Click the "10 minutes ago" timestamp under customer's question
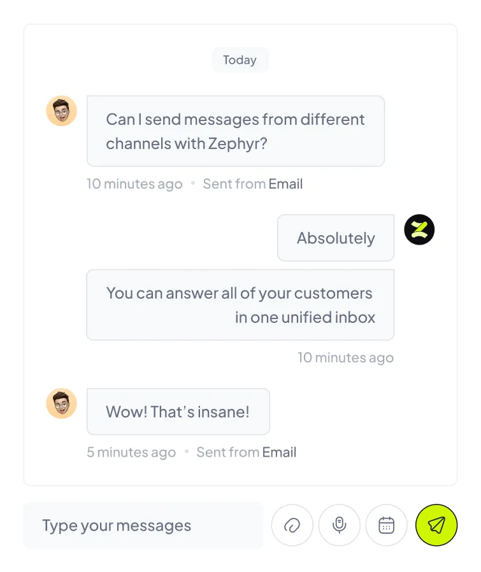 134,184
